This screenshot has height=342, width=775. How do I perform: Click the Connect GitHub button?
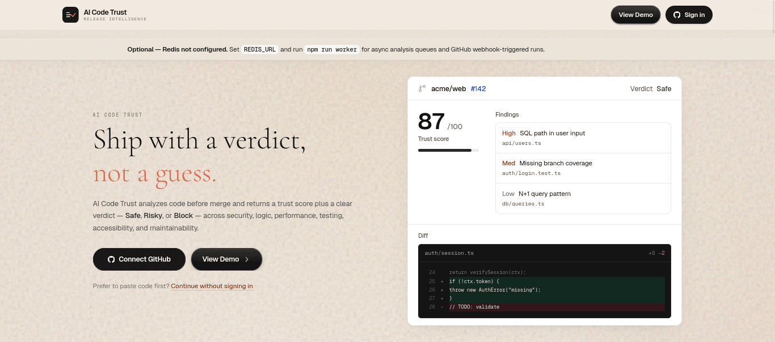(139, 259)
